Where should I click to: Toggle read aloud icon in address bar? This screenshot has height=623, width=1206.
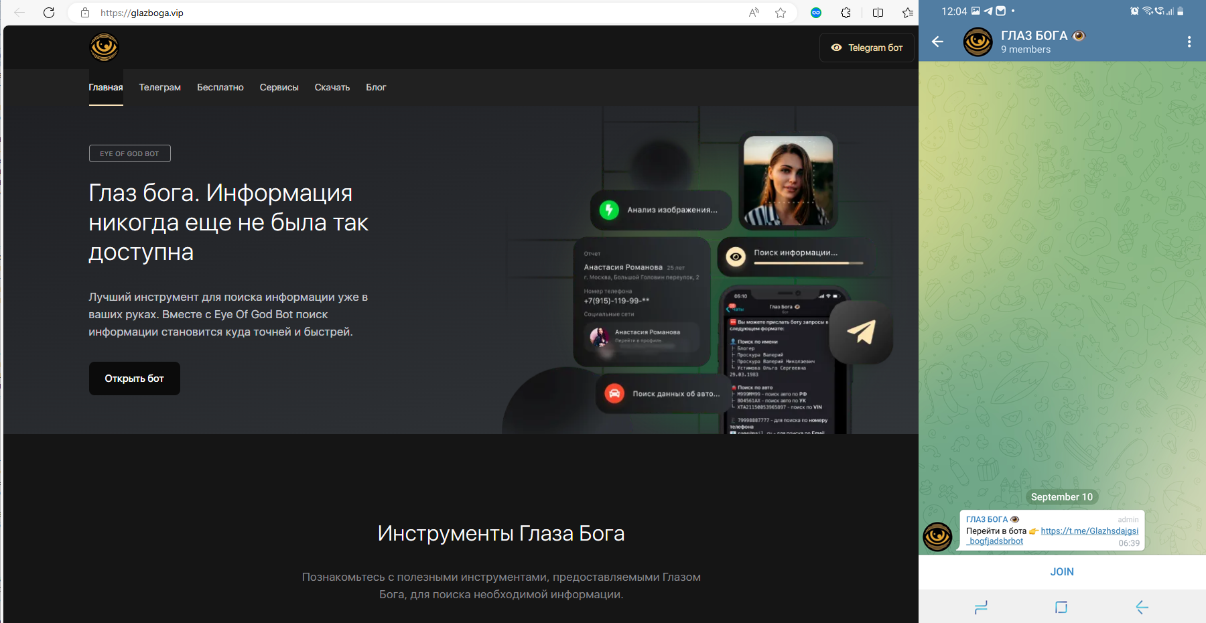click(754, 13)
